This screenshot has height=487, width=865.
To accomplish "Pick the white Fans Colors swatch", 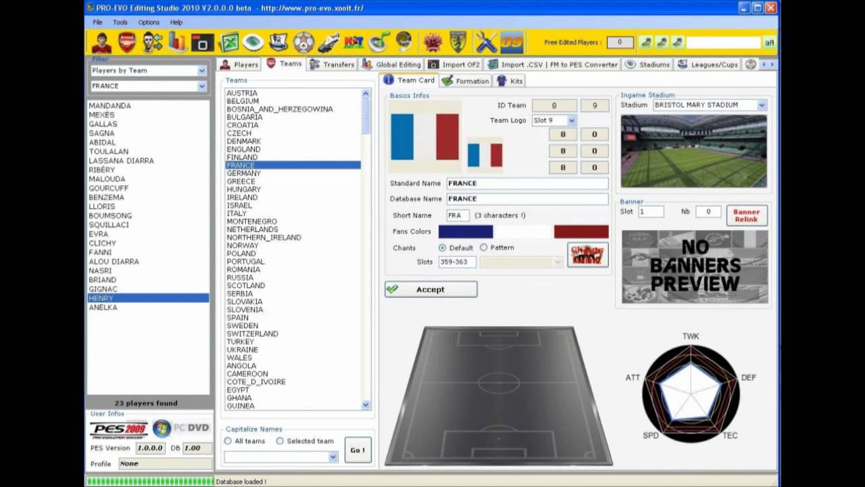I will click(x=524, y=231).
